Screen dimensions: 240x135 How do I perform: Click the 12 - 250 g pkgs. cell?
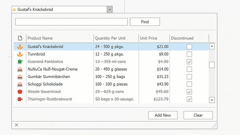pyautogui.click(x=116, y=54)
